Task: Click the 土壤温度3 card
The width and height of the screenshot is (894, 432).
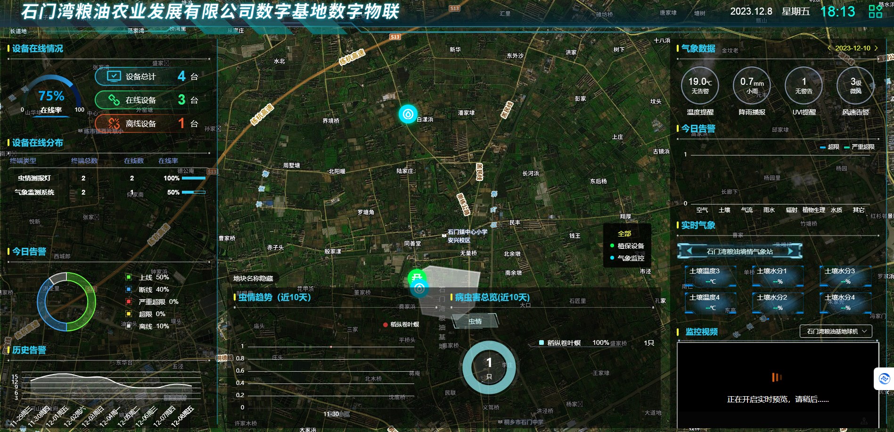Action: 710,276
